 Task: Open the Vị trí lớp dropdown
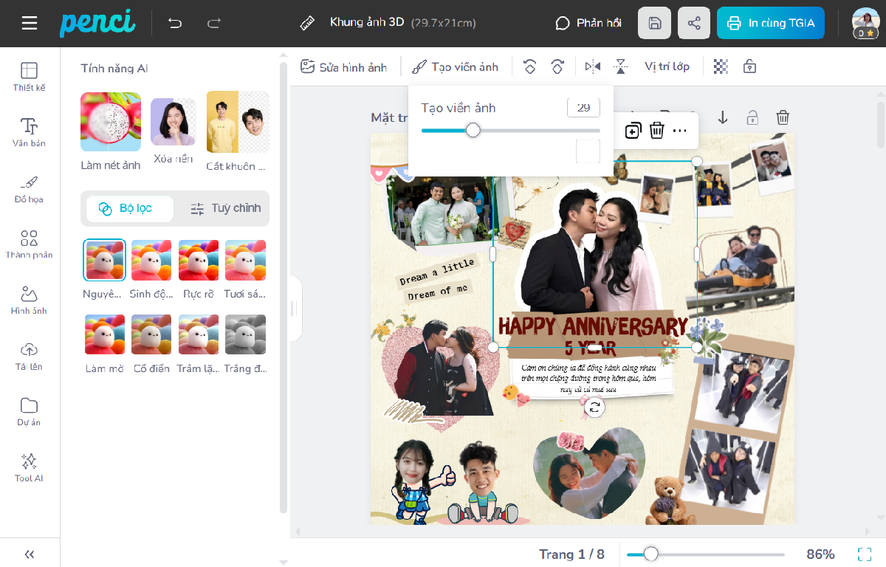667,67
